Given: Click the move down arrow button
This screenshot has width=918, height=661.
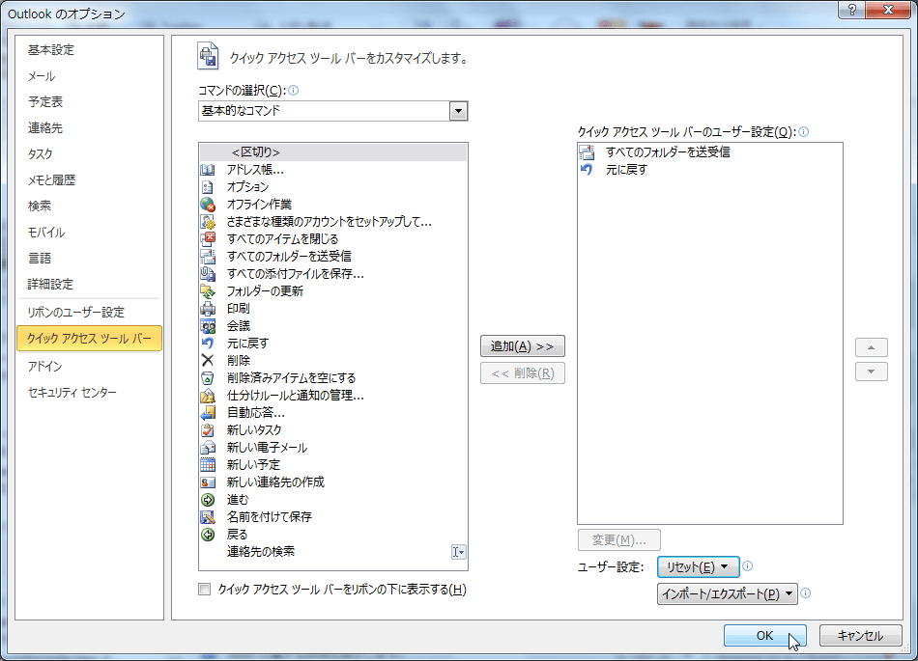Looking at the screenshot, I should pyautogui.click(x=872, y=372).
